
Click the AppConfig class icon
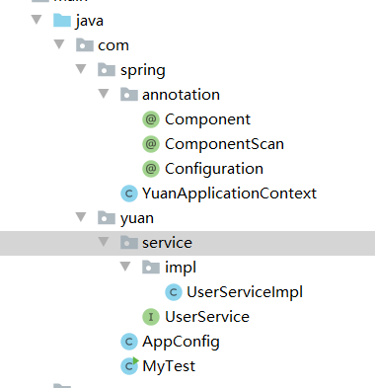[x=129, y=342]
